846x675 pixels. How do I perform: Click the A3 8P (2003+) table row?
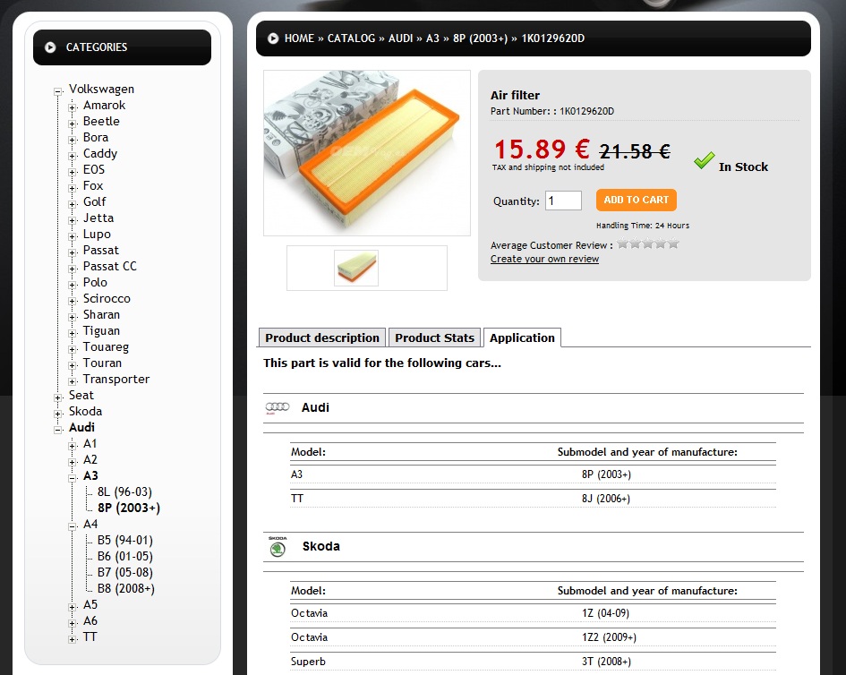(533, 474)
